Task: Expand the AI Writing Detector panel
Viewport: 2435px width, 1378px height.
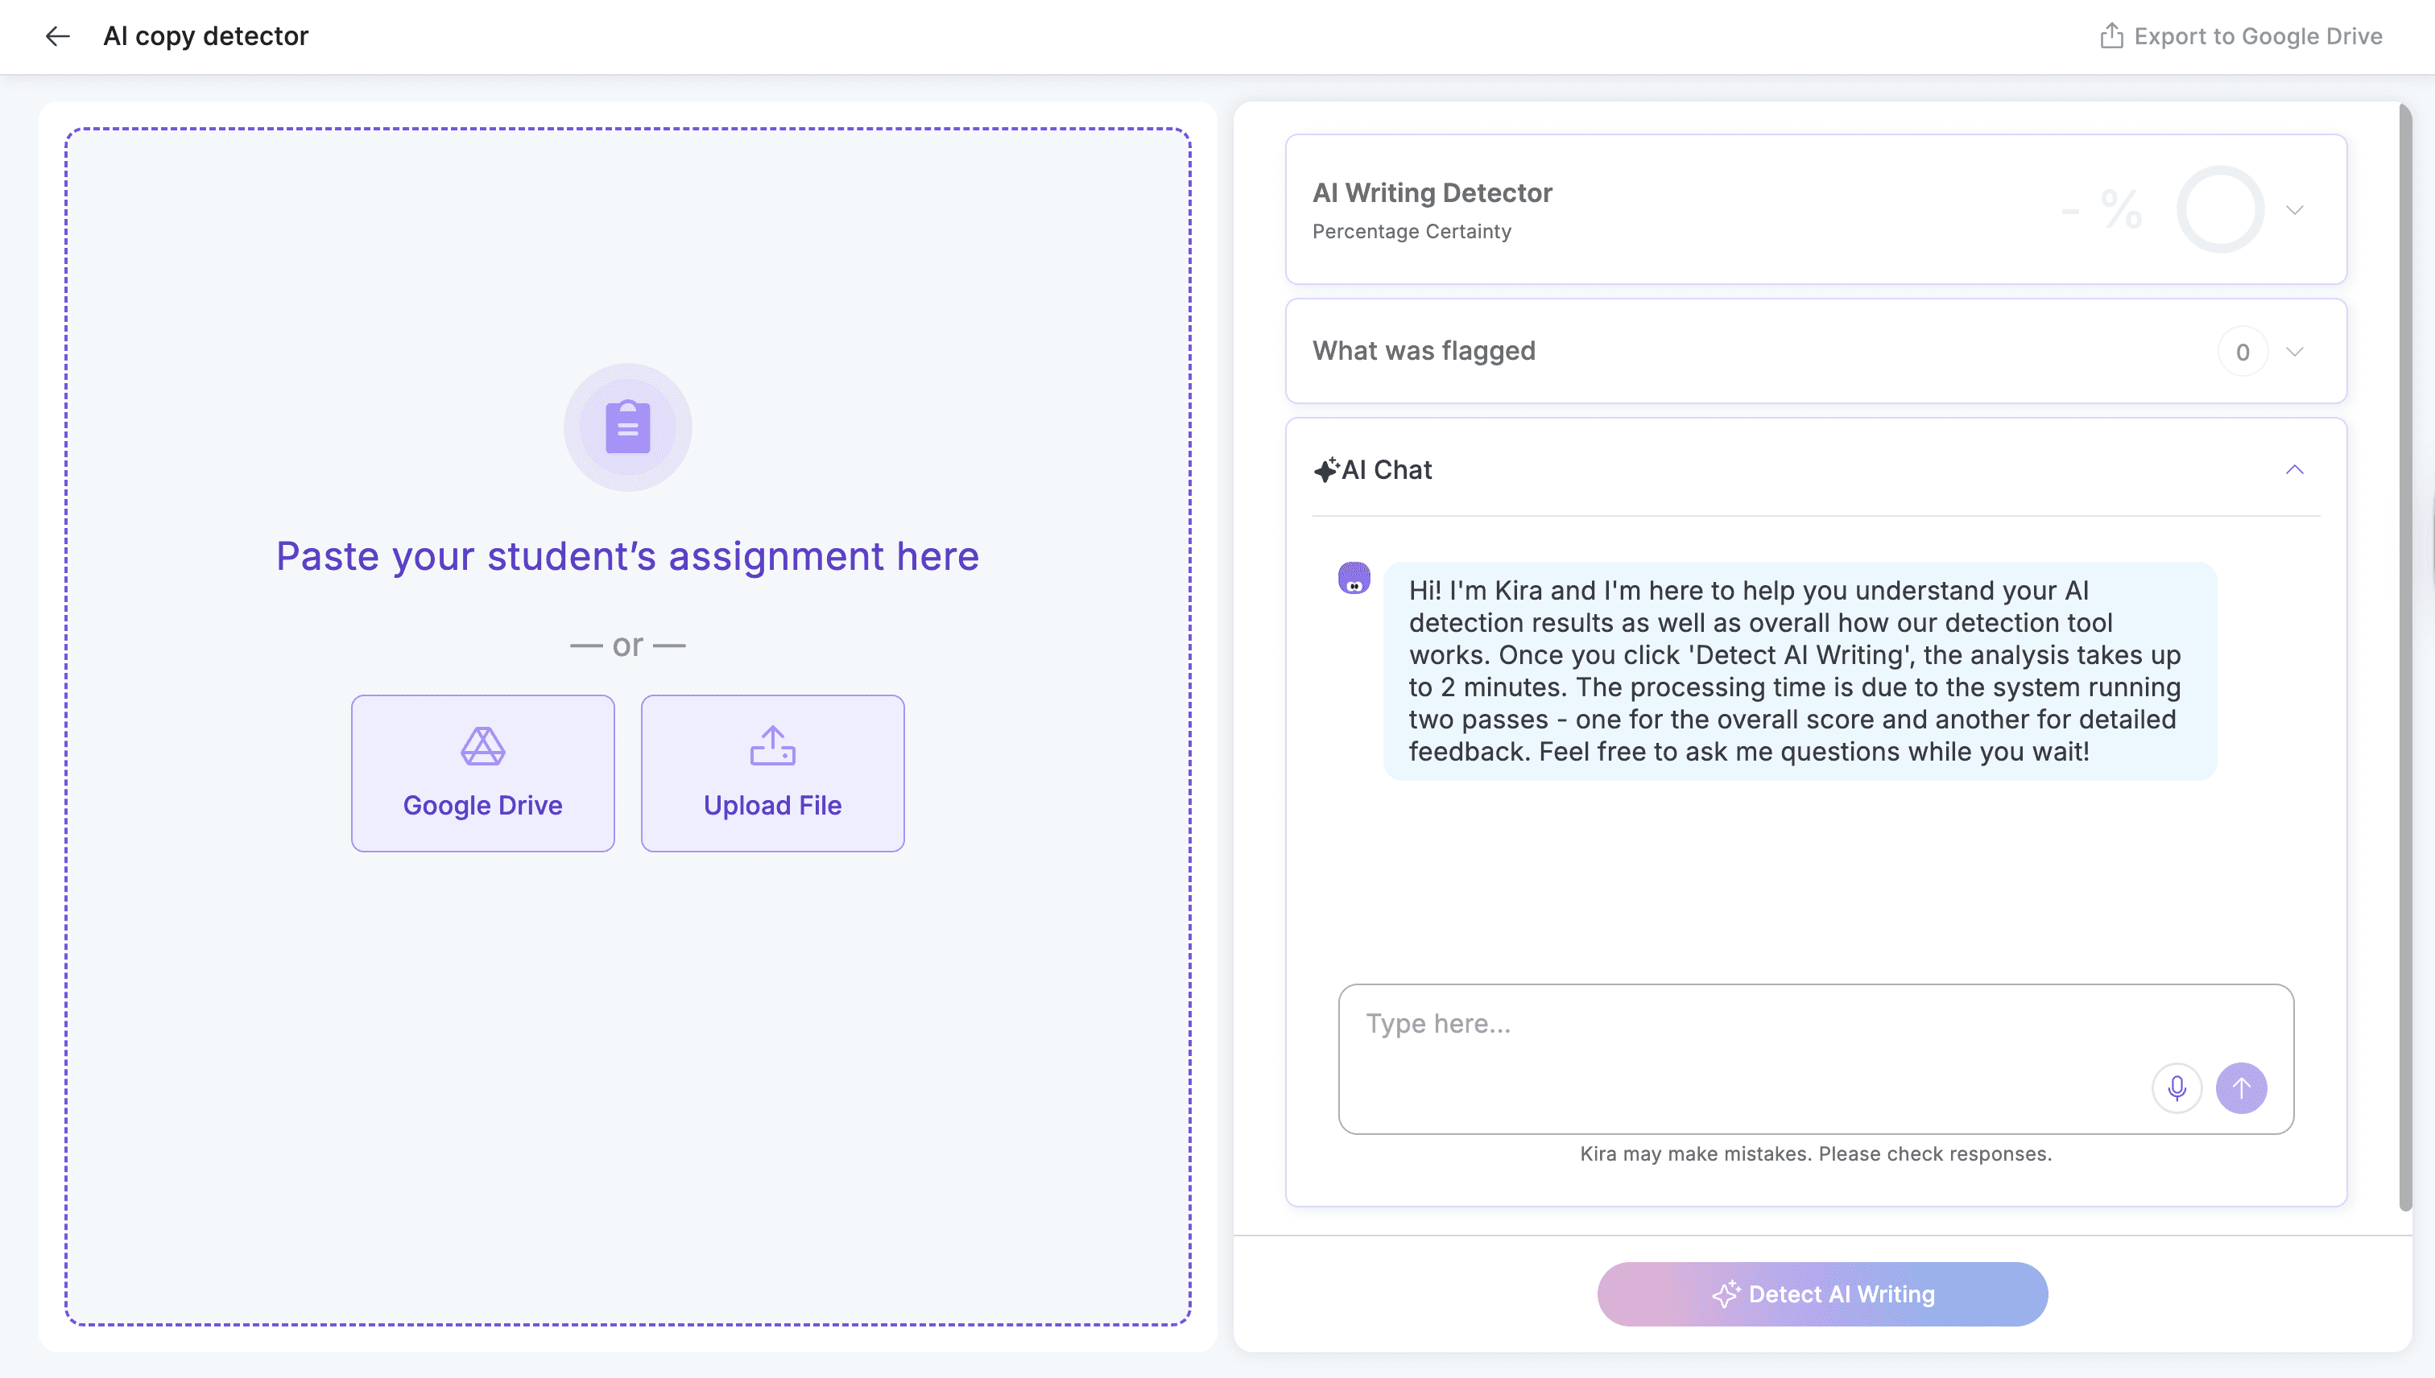Action: point(2294,209)
